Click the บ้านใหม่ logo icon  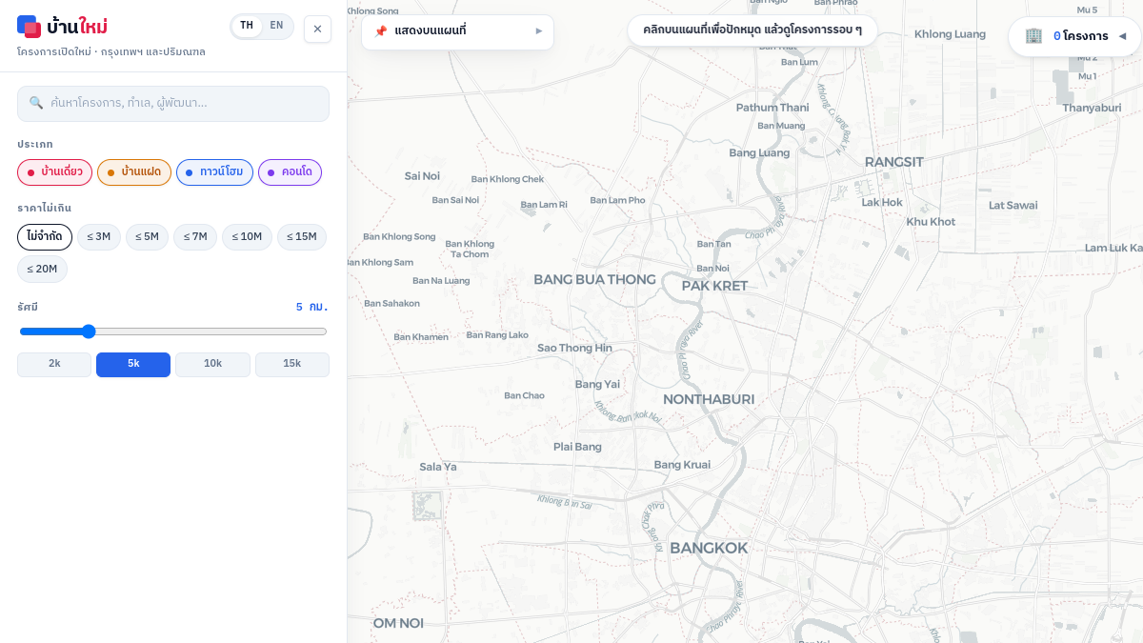tap(29, 27)
